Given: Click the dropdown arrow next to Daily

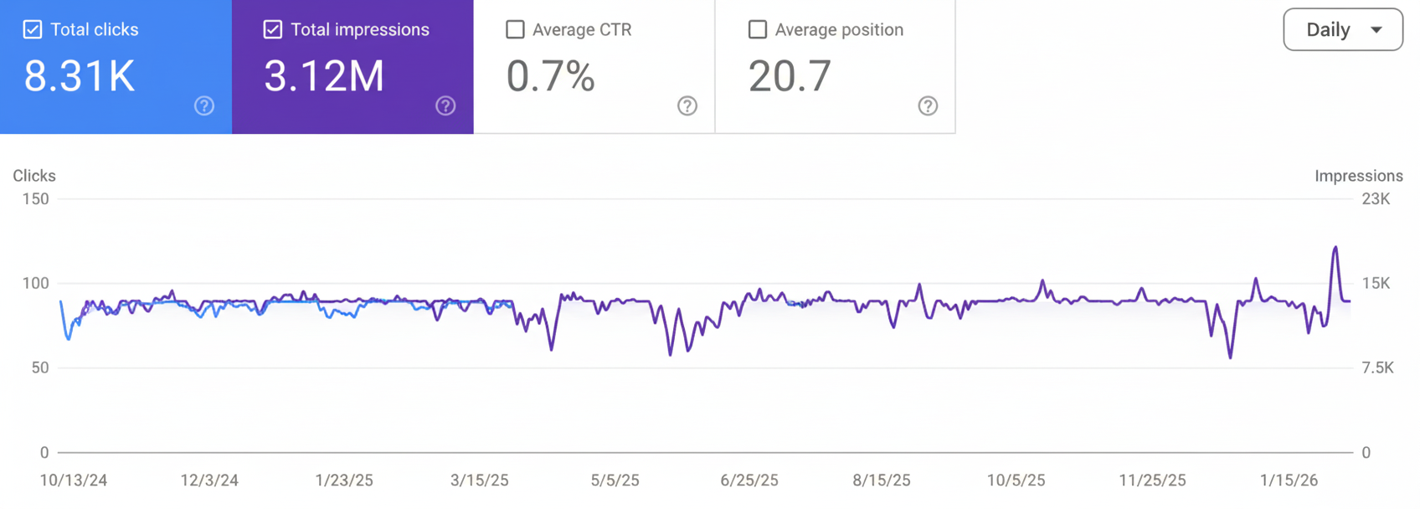Looking at the screenshot, I should pos(1377,29).
